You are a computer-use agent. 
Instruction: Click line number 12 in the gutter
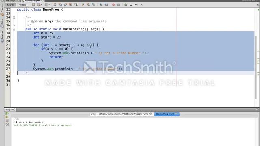coord(8,9)
